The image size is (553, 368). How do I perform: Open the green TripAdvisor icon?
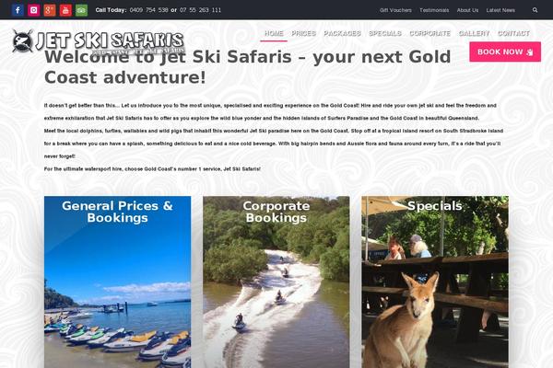tap(81, 10)
